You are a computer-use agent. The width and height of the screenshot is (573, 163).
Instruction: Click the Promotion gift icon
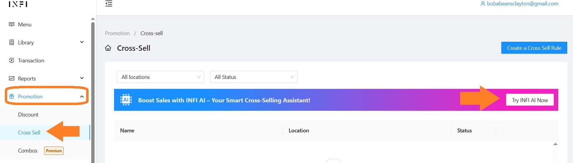[12, 96]
